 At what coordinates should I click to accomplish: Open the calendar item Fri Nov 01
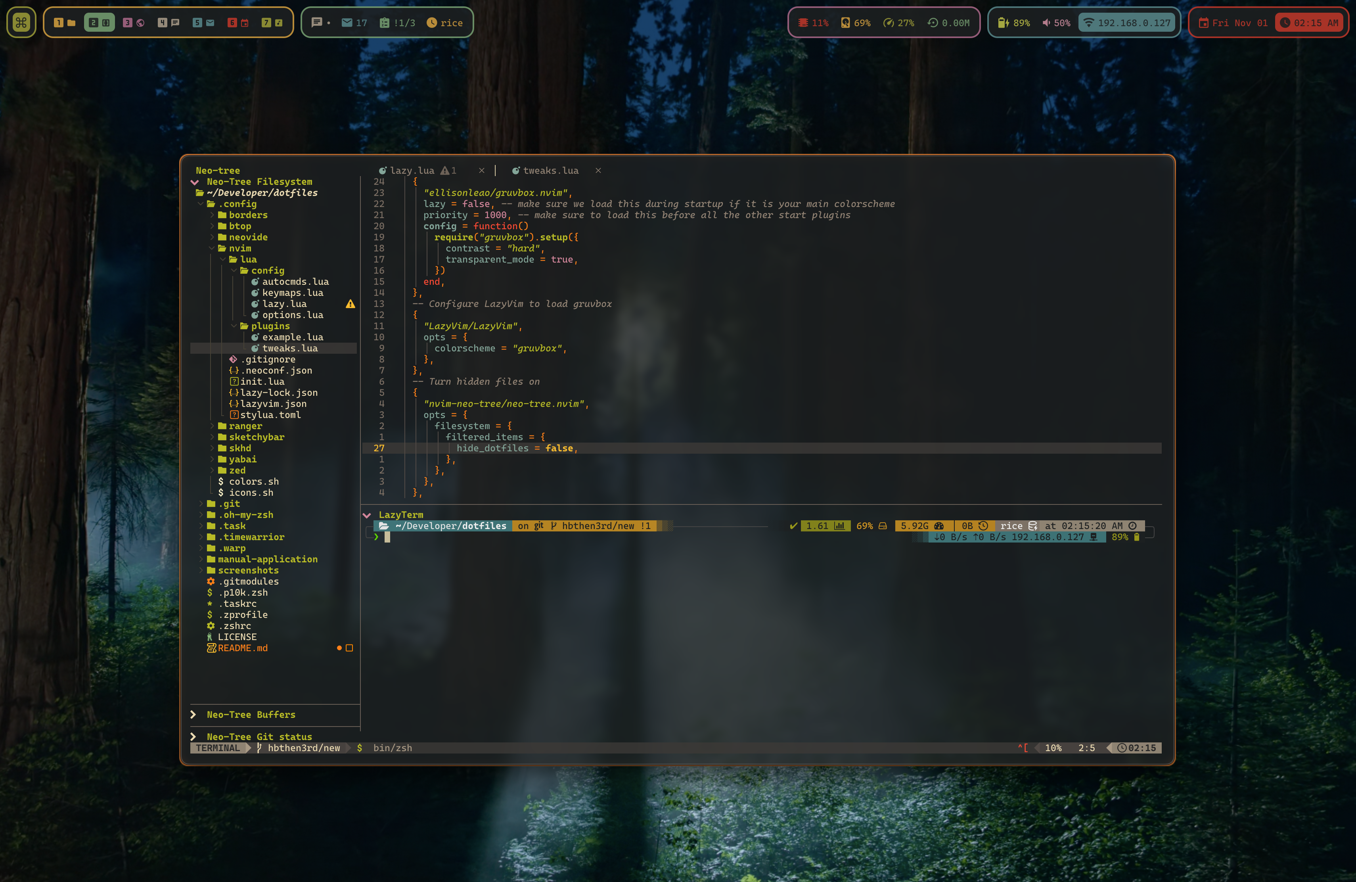tap(1233, 23)
